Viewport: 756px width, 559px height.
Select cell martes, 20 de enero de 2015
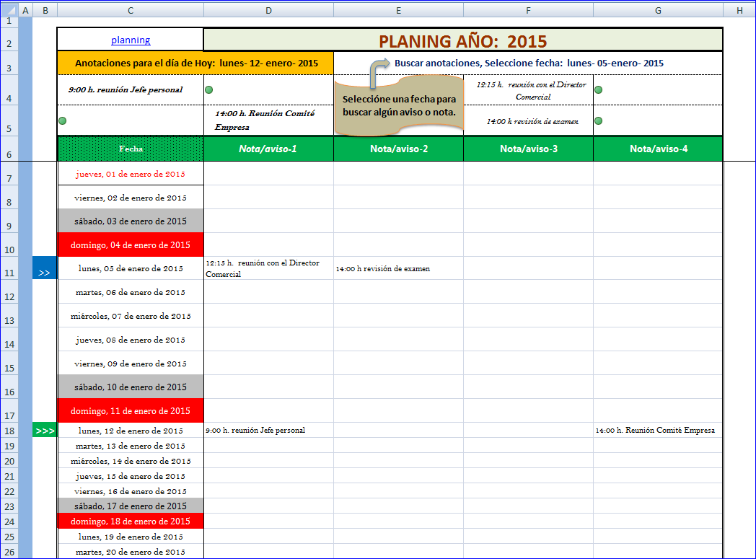coord(131,552)
